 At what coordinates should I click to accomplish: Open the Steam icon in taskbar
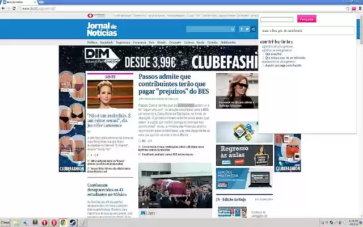(x=73, y=222)
